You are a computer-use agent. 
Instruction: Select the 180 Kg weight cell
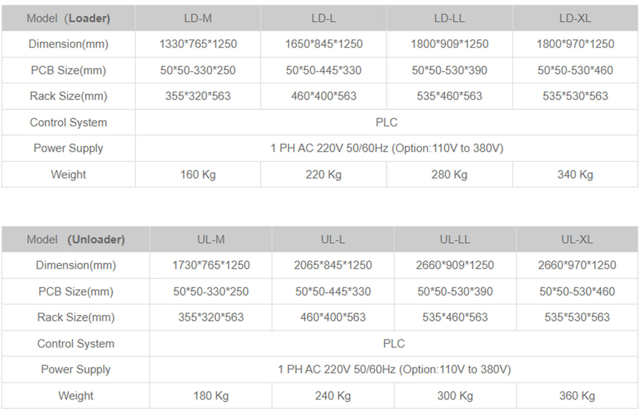(211, 396)
